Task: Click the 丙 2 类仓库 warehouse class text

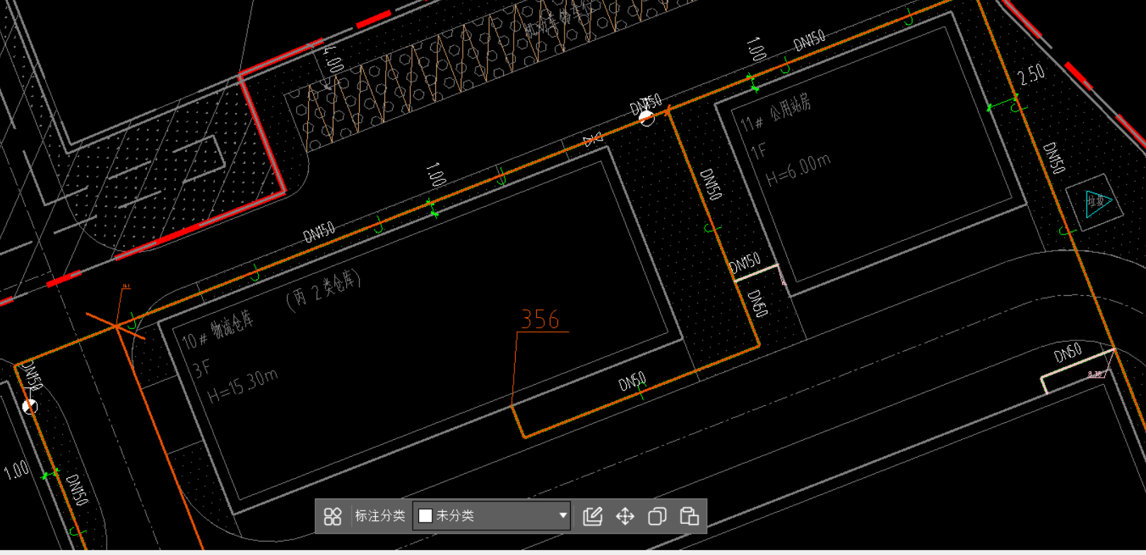Action: 324,290
